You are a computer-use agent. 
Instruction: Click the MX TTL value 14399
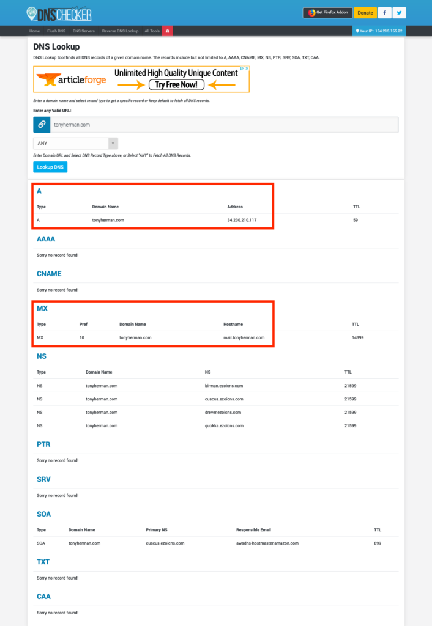tap(358, 337)
